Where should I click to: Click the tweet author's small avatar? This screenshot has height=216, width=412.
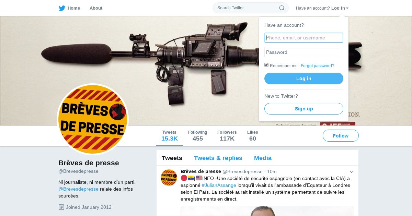(x=169, y=178)
